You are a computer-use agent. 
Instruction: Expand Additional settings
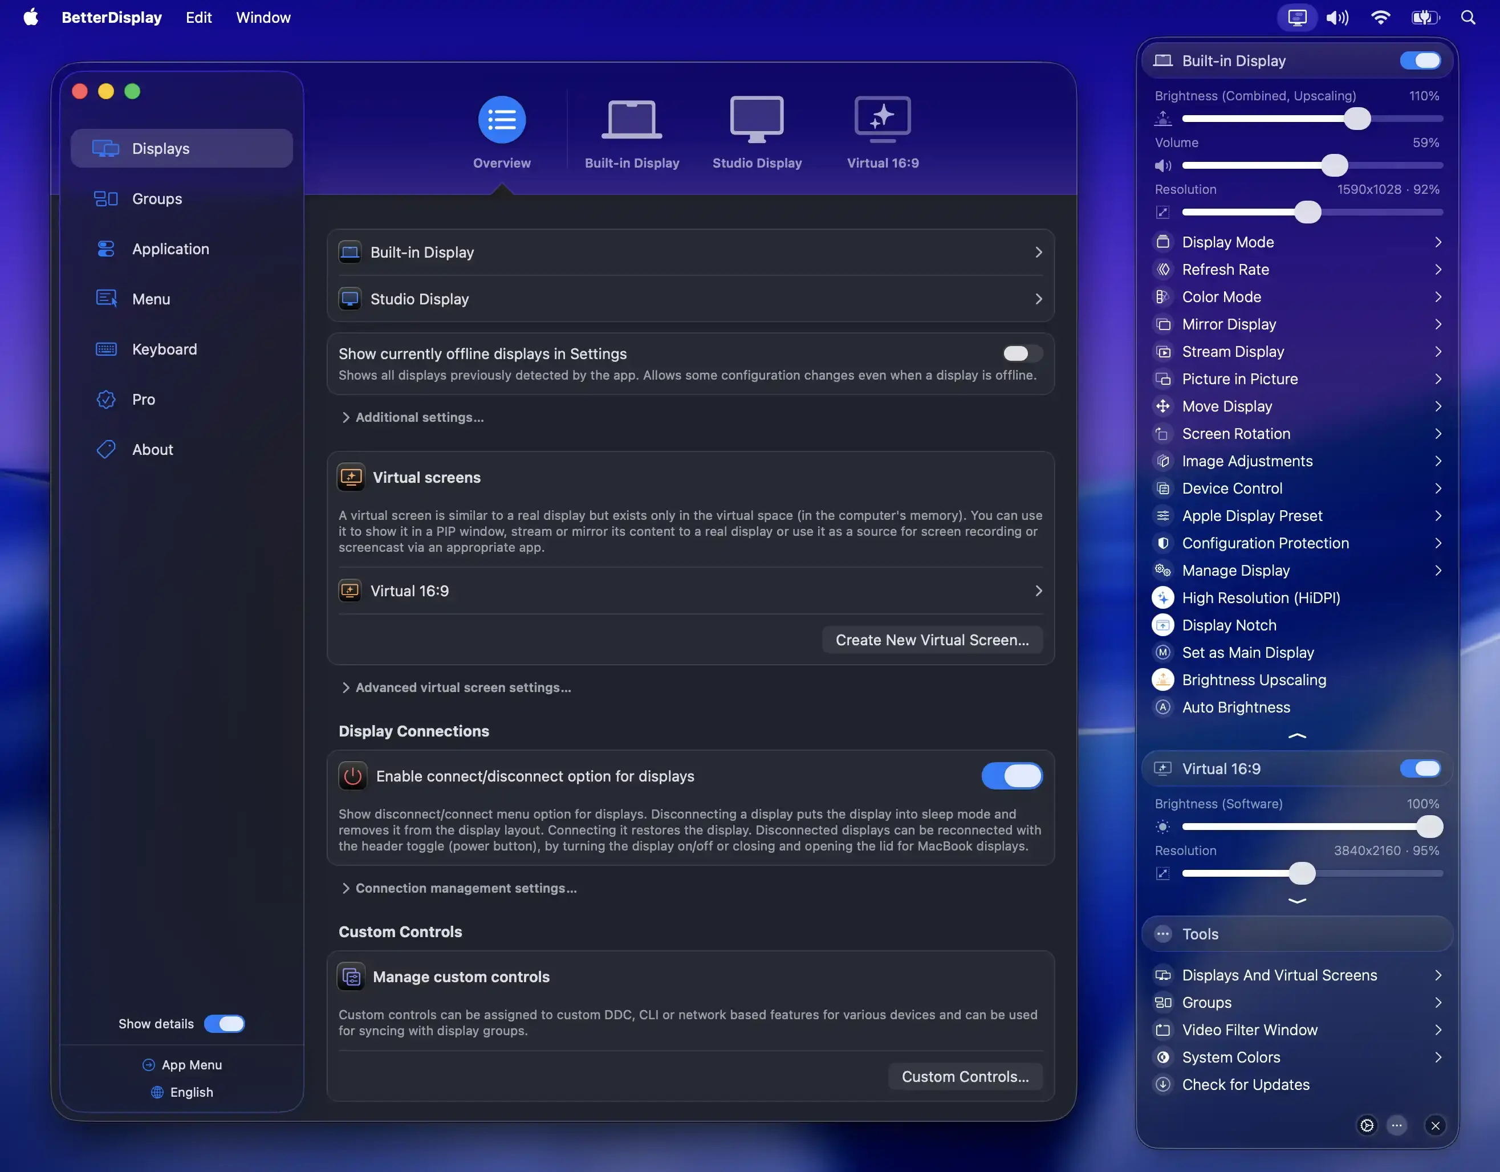pyautogui.click(x=413, y=417)
